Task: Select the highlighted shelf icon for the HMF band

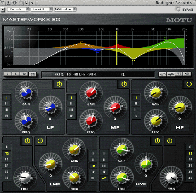Action: pos(104,178)
